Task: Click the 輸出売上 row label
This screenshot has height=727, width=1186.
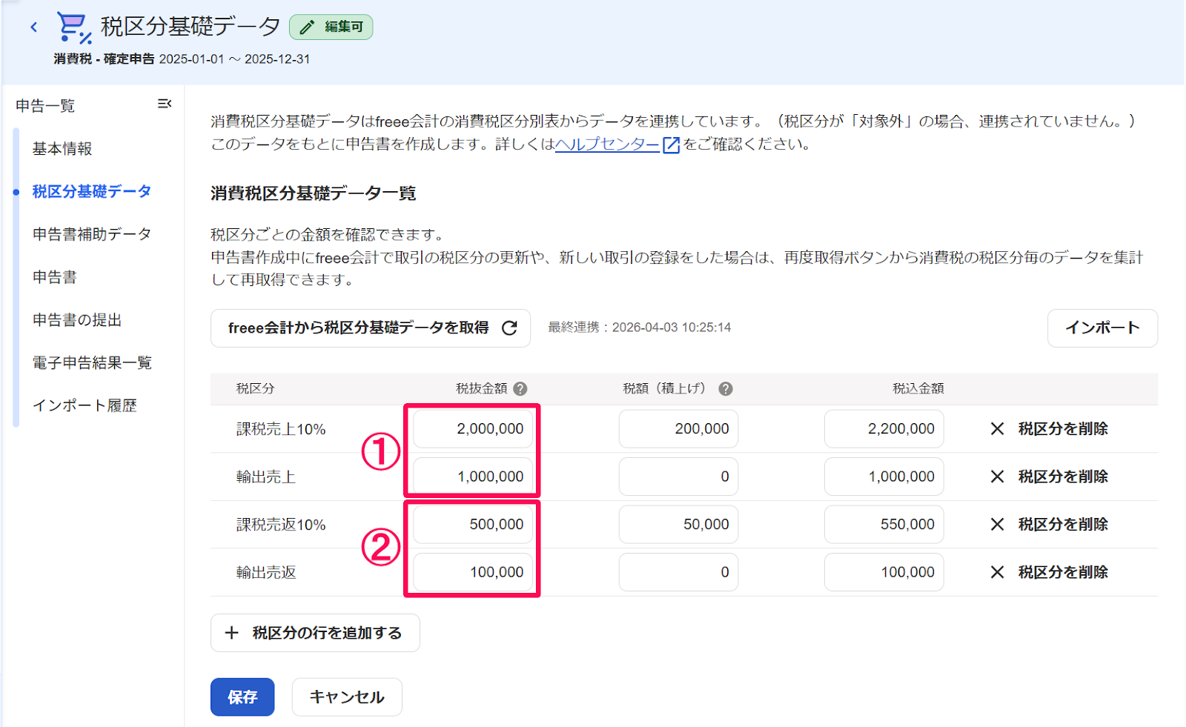Action: pyautogui.click(x=266, y=477)
